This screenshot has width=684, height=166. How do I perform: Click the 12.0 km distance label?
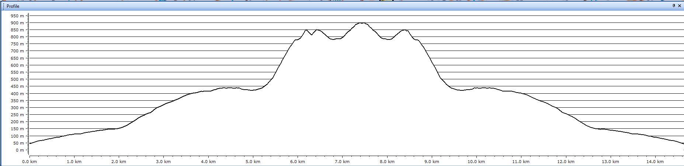click(566, 162)
